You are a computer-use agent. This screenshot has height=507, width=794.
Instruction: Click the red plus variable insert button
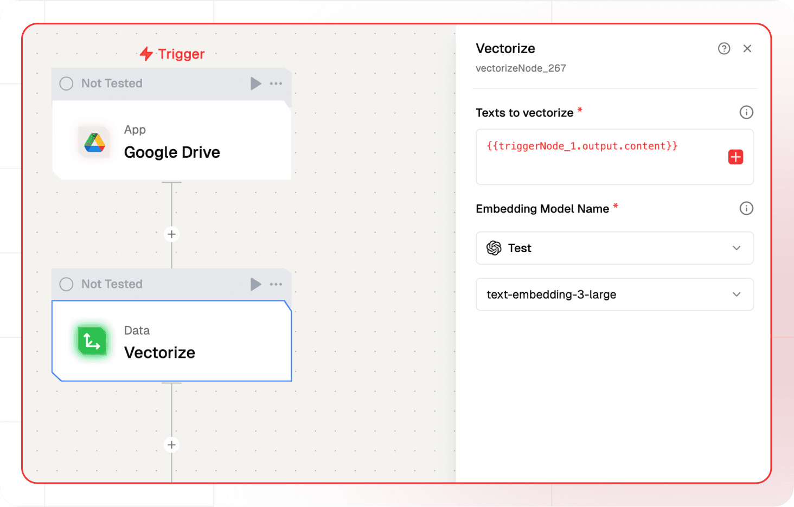[735, 157]
